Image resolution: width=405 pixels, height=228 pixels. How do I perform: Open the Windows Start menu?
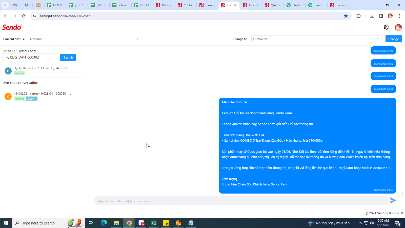point(6,223)
